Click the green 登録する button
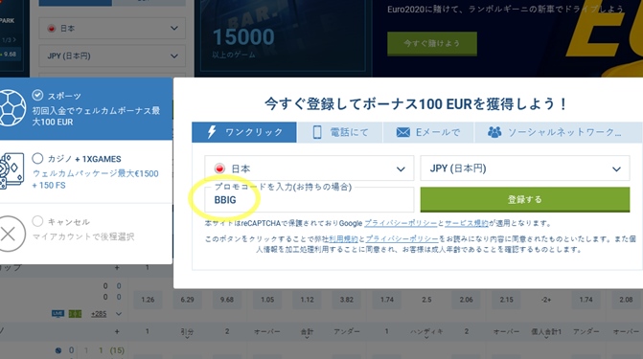The height and width of the screenshot is (359, 643). click(525, 199)
